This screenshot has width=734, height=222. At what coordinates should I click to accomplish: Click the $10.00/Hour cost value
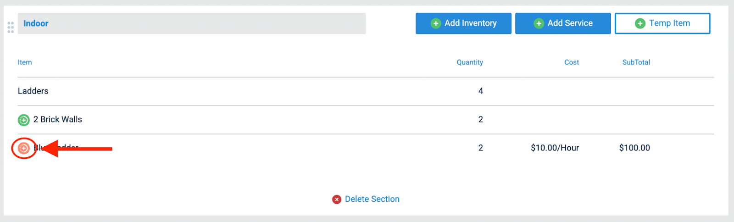pyautogui.click(x=555, y=148)
